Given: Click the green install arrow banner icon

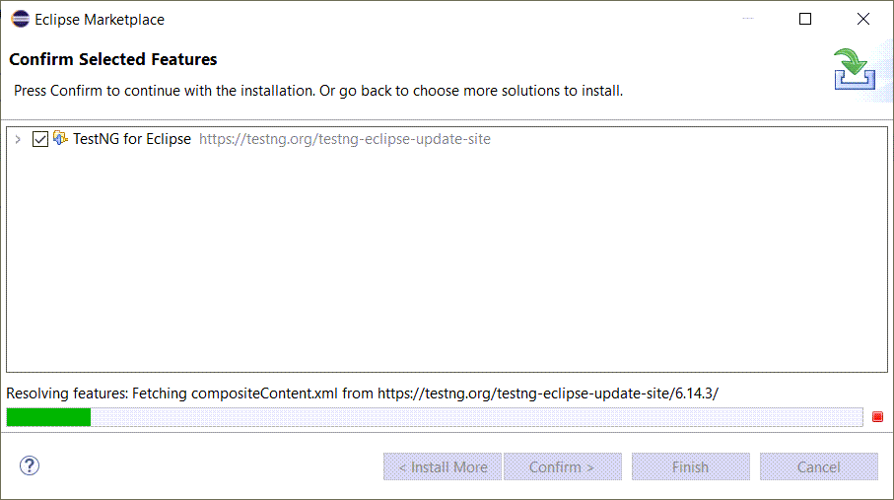Looking at the screenshot, I should click(x=855, y=69).
